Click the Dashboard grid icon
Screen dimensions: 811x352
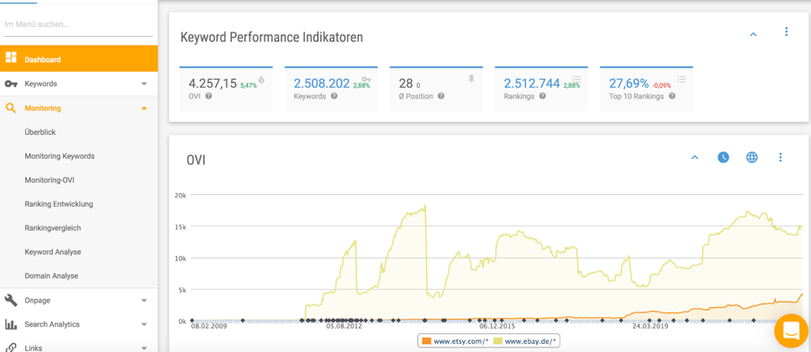click(11, 57)
